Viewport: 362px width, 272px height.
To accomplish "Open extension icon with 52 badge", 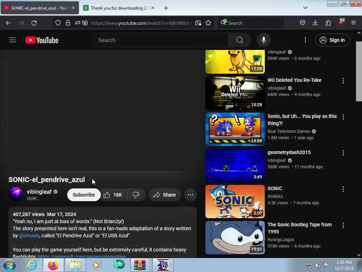I will point(341,22).
